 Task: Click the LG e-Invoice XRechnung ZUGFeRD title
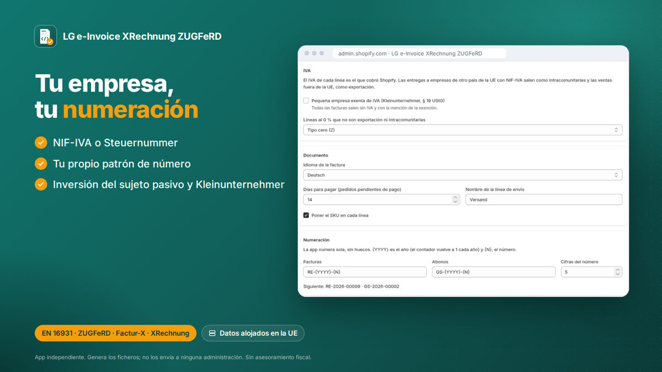coord(142,36)
